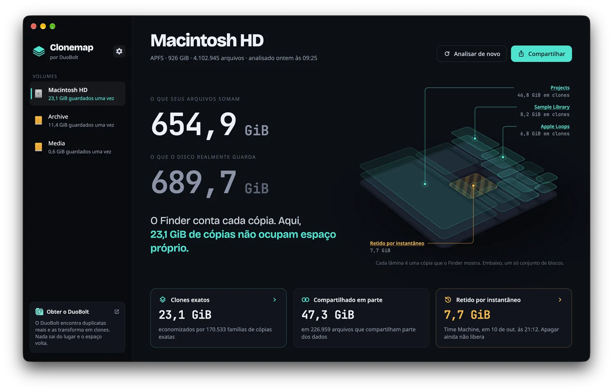This screenshot has width=613, height=392.
Task: Click the orange striped snapshot tile in diagram
Action: [473, 186]
